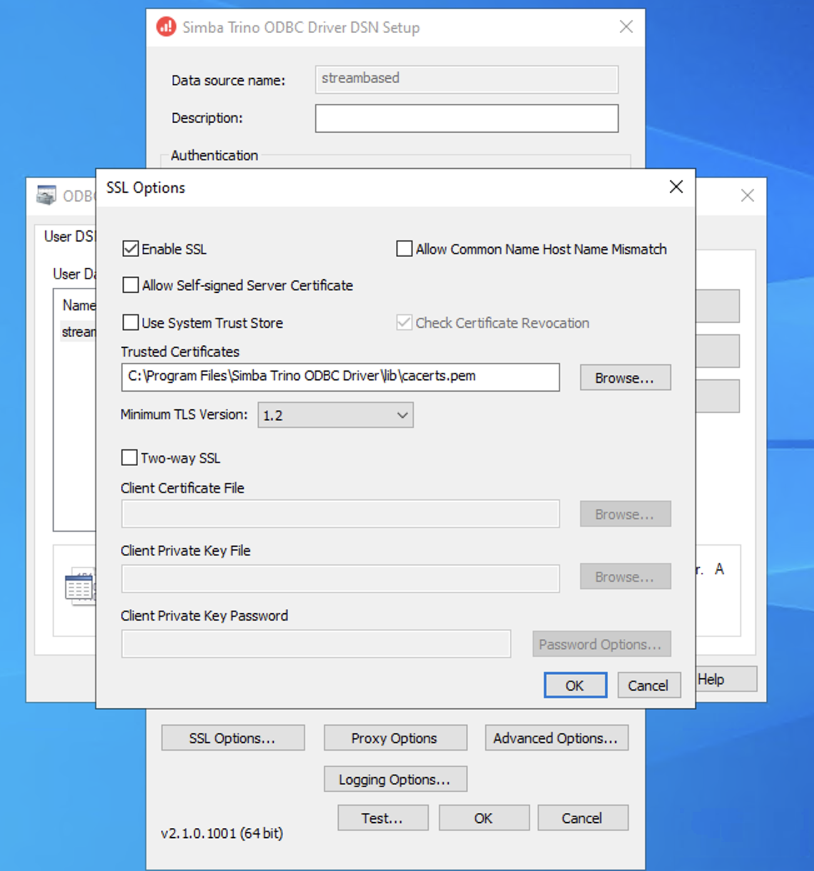
Task: Click the Client Private Key Password field
Action: [x=316, y=644]
